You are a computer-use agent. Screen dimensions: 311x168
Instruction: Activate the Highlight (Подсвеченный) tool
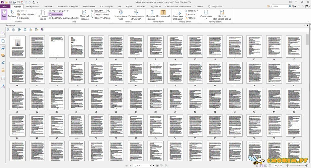click(163, 15)
